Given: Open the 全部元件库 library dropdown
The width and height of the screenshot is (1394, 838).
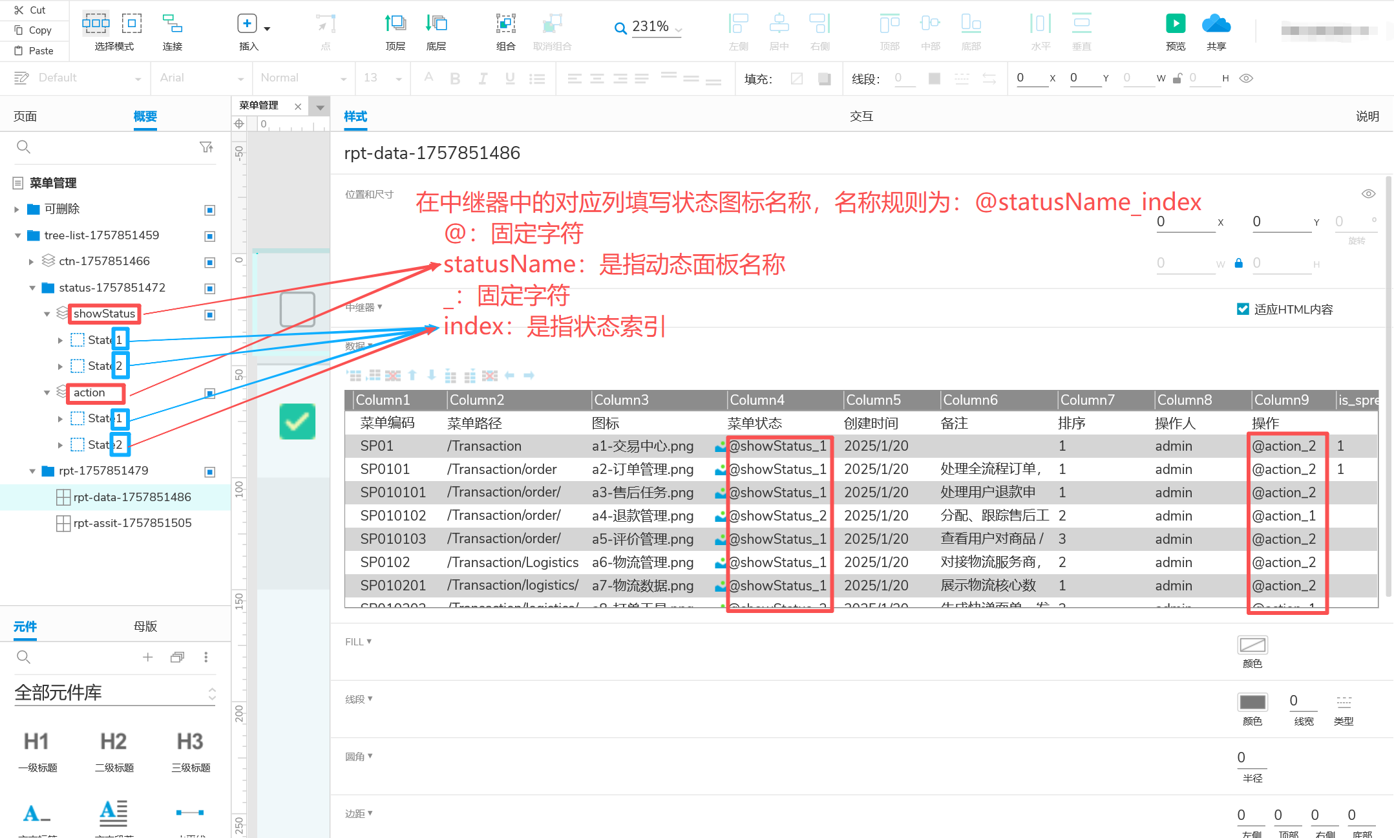Looking at the screenshot, I should pyautogui.click(x=115, y=693).
